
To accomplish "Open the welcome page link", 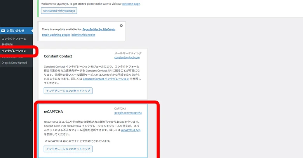I will pyautogui.click(x=131, y=3).
